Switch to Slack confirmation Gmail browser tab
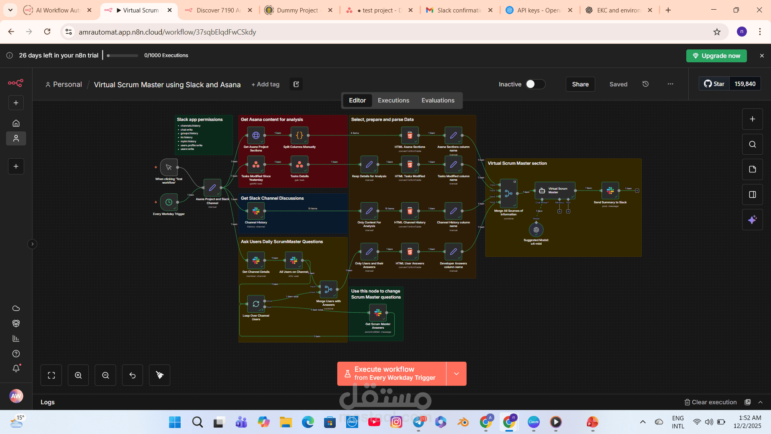 click(460, 10)
